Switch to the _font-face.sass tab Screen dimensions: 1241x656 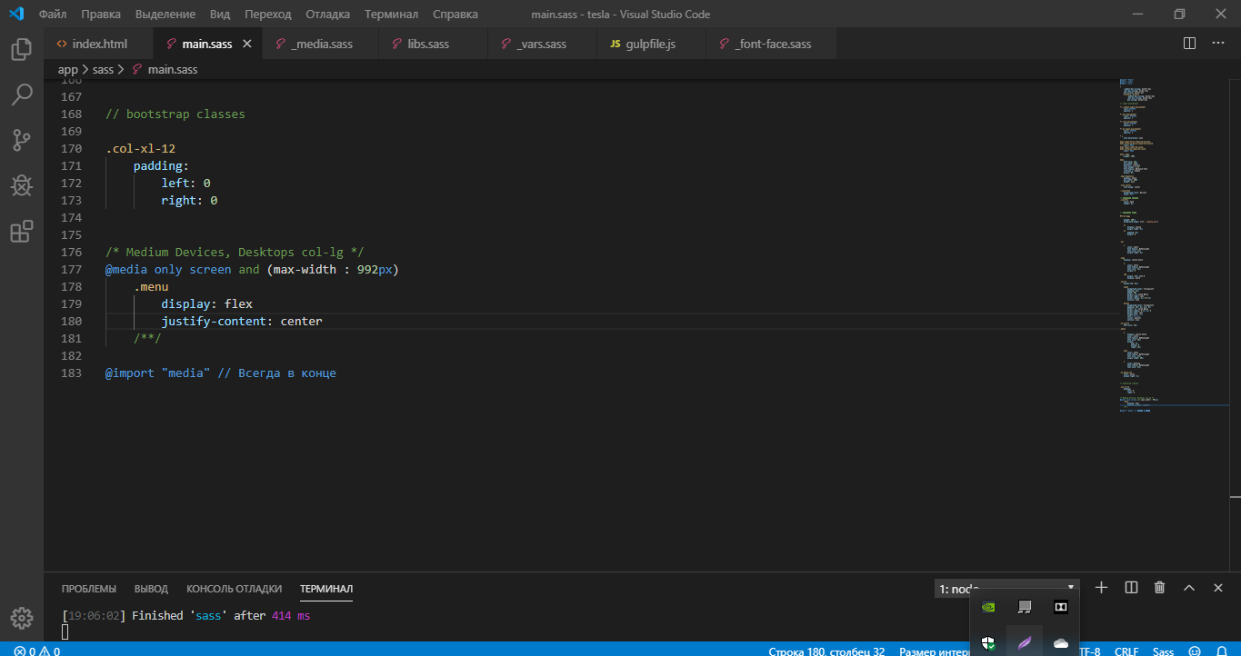(x=771, y=44)
